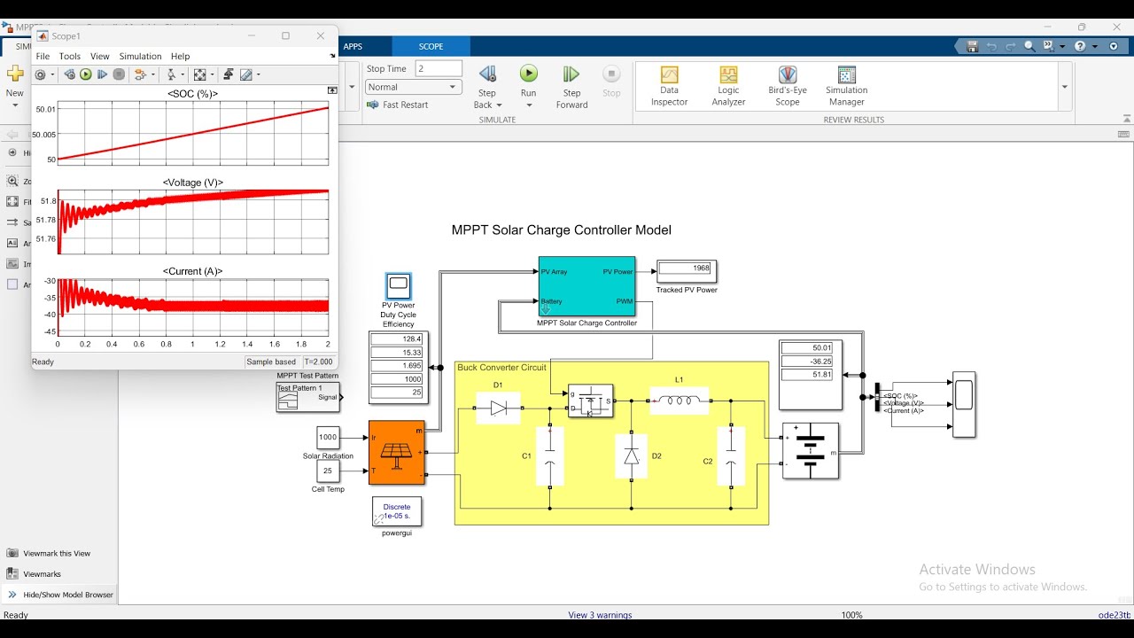Select the PV Power Duty Cycle Efficiency scope block
Screen dimensions: 1134x638
399,285
